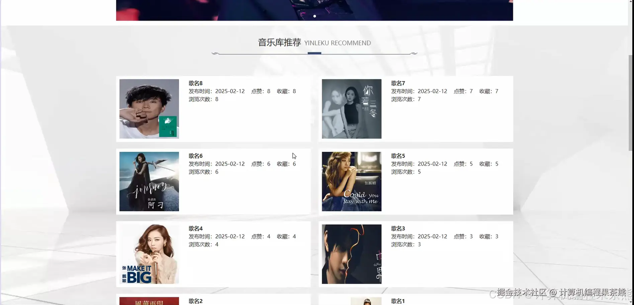Open the 歌名4 song page
This screenshot has height=305, width=634.
(x=195, y=228)
